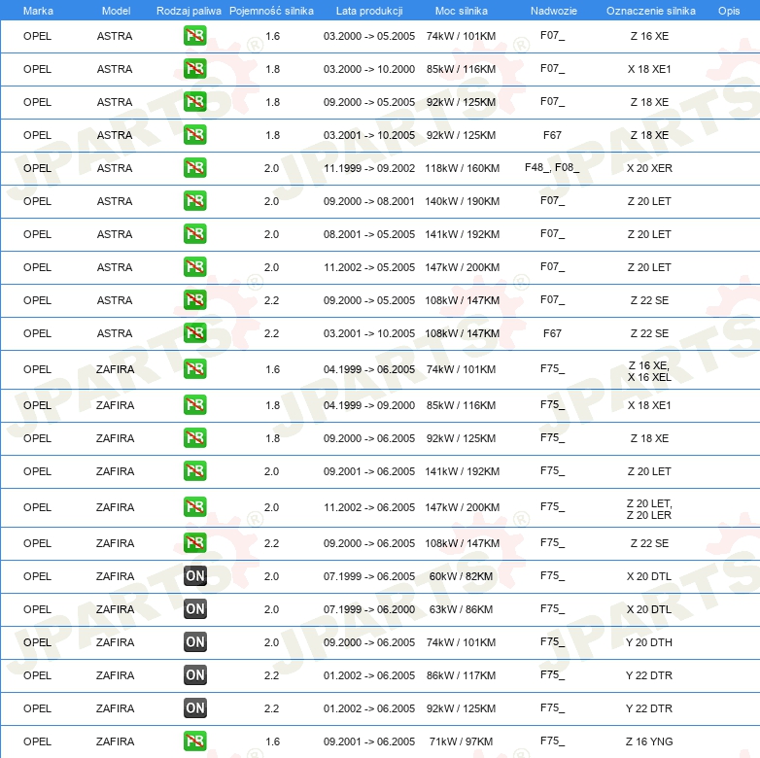
Task: Select the engine code Z 16 YNG
Action: [649, 741]
